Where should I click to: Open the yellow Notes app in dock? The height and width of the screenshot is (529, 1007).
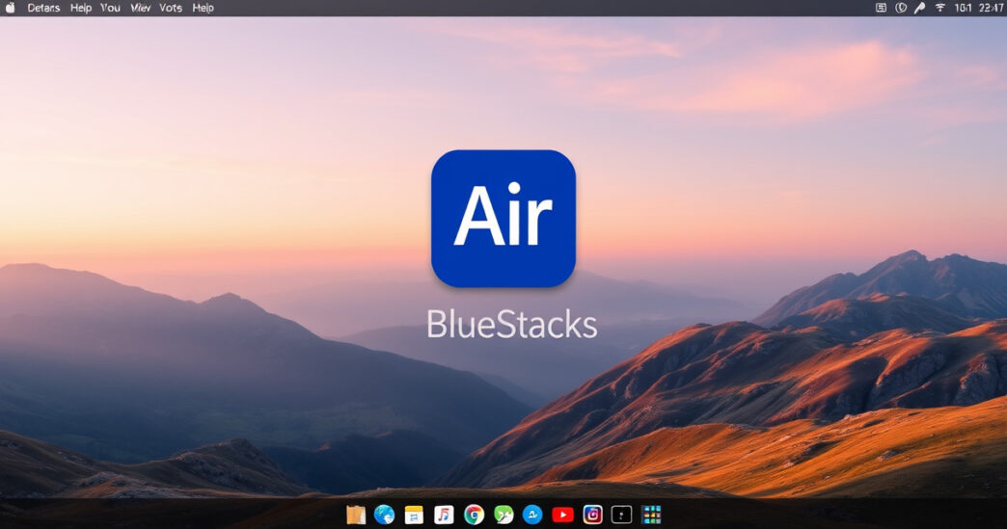[x=414, y=515]
